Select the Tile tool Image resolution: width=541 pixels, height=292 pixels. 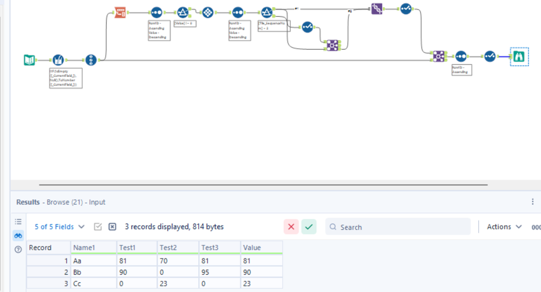coord(208,12)
